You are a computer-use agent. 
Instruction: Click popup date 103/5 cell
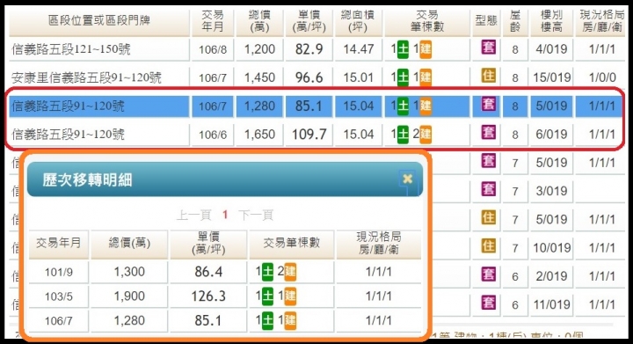click(x=59, y=296)
